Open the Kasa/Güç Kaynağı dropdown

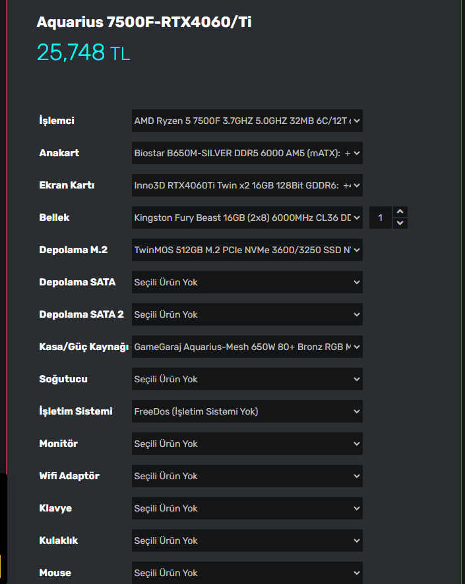pyautogui.click(x=247, y=347)
